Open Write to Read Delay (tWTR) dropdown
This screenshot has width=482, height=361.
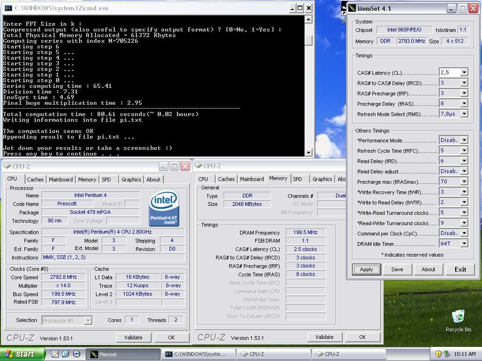coord(464,202)
